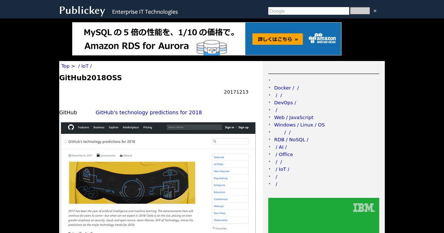Image resolution: width=444 pixels, height=233 pixels.
Task: Open the RDB / NoSQL sidebar category
Action: (x=291, y=140)
